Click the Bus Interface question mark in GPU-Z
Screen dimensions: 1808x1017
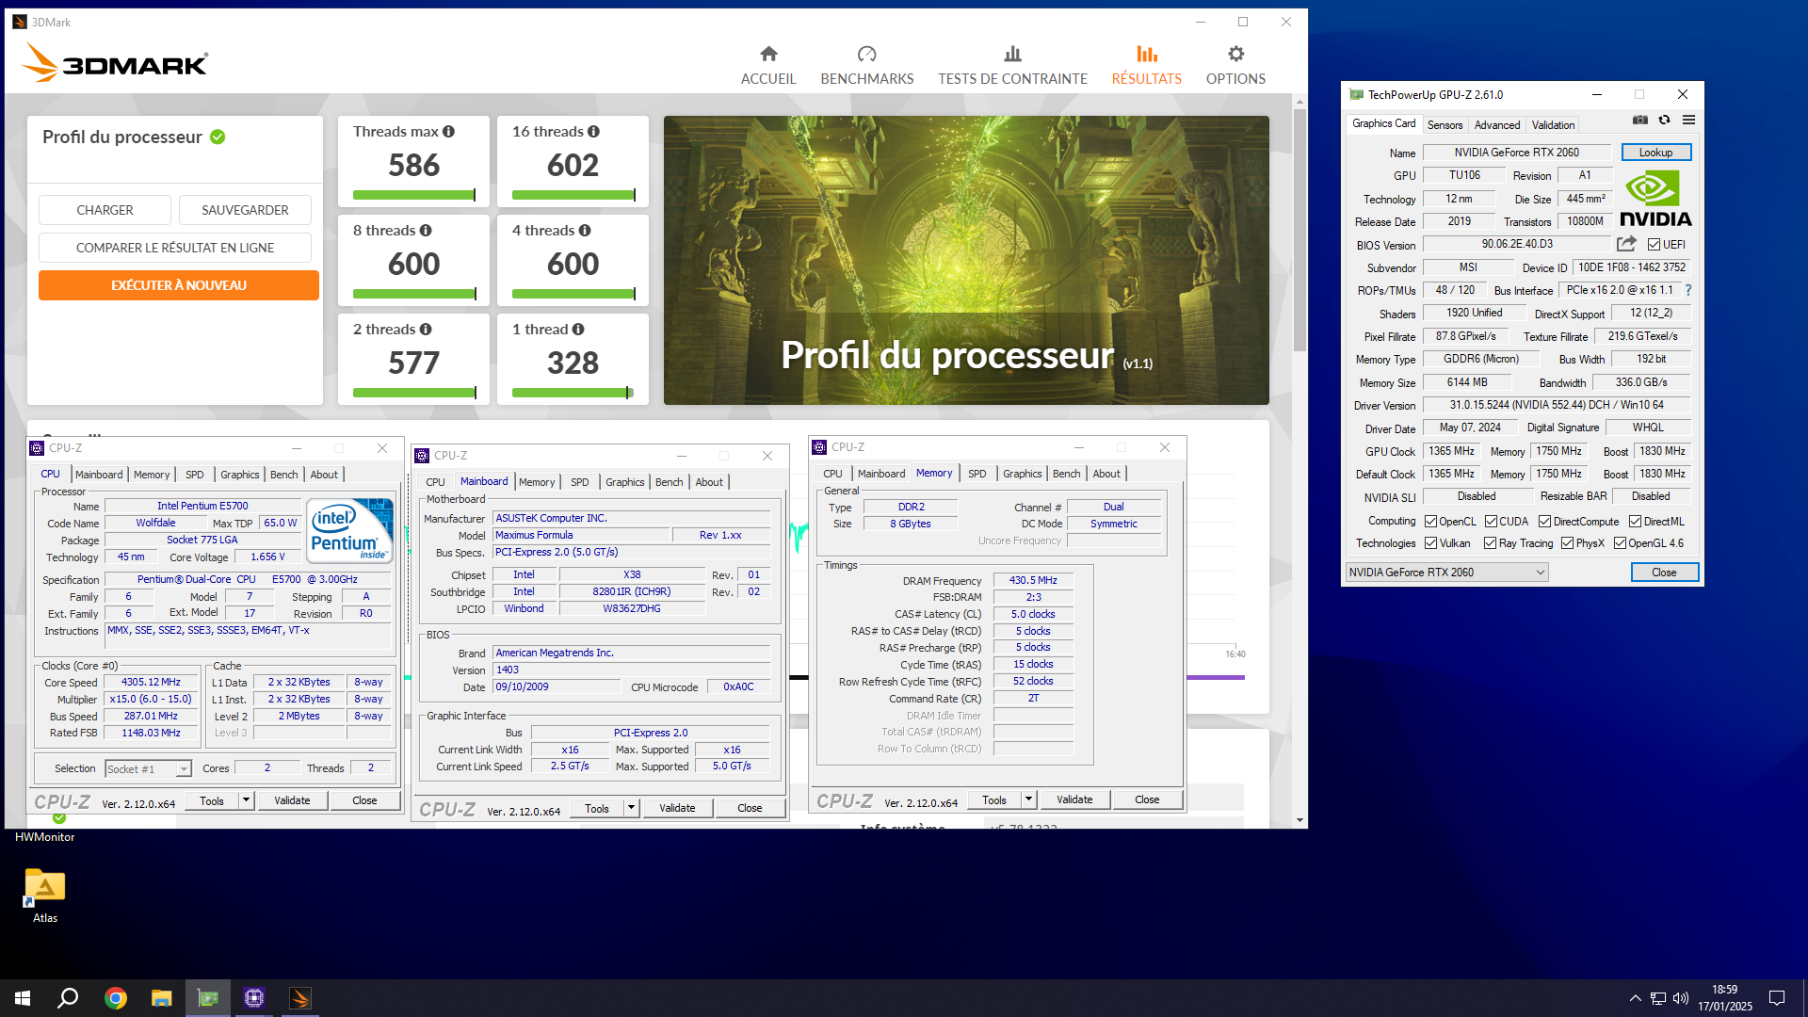coord(1688,290)
